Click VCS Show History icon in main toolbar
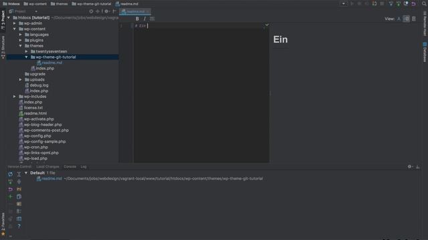The image size is (428, 240). 406,4
